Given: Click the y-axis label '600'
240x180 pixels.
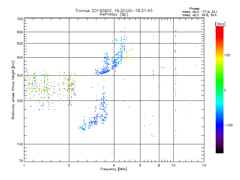Looking at the screenshot, I should [20, 32].
